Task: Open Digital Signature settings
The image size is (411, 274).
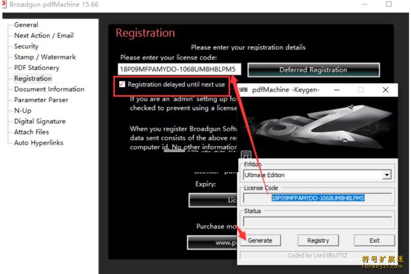Action: 40,121
